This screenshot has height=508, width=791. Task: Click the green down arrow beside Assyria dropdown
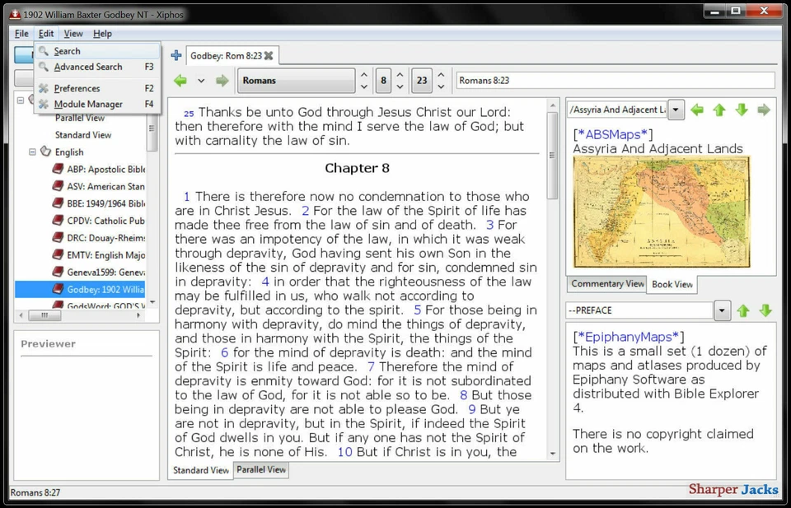tap(740, 109)
